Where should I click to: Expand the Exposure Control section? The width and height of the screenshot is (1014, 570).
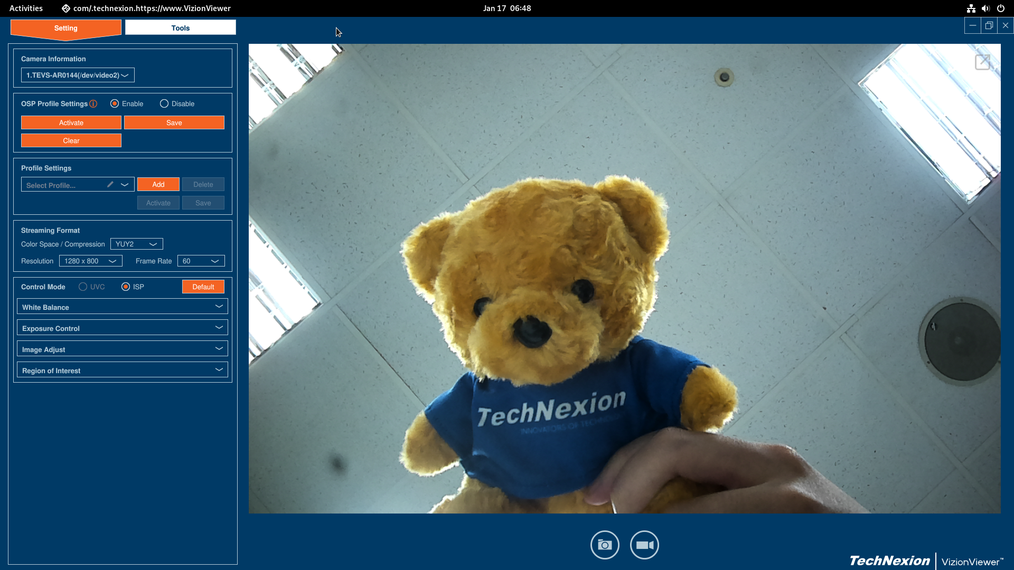[x=123, y=328]
